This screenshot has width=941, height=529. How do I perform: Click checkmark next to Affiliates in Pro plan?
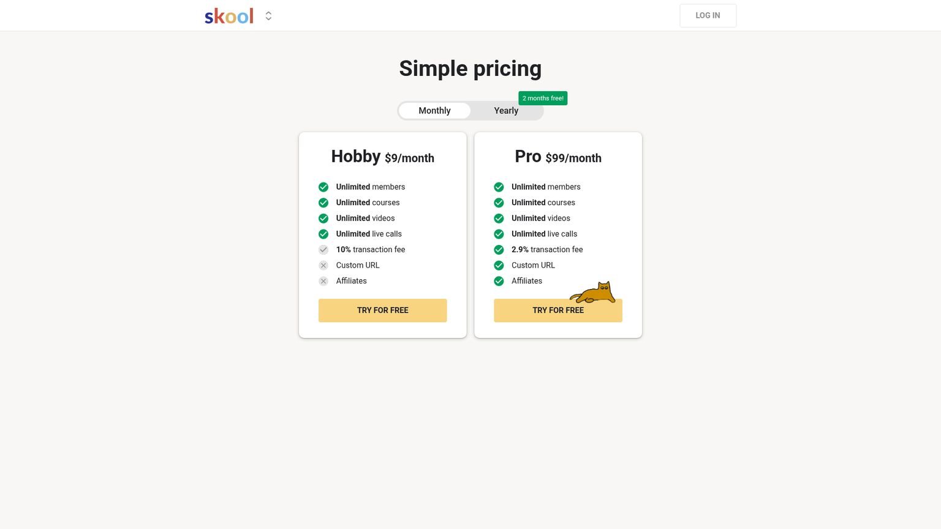pyautogui.click(x=499, y=281)
